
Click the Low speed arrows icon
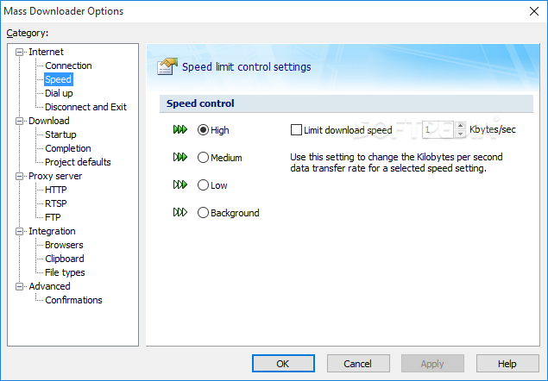(180, 184)
